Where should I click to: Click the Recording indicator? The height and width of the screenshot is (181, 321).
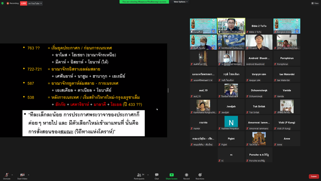[x=13, y=3]
